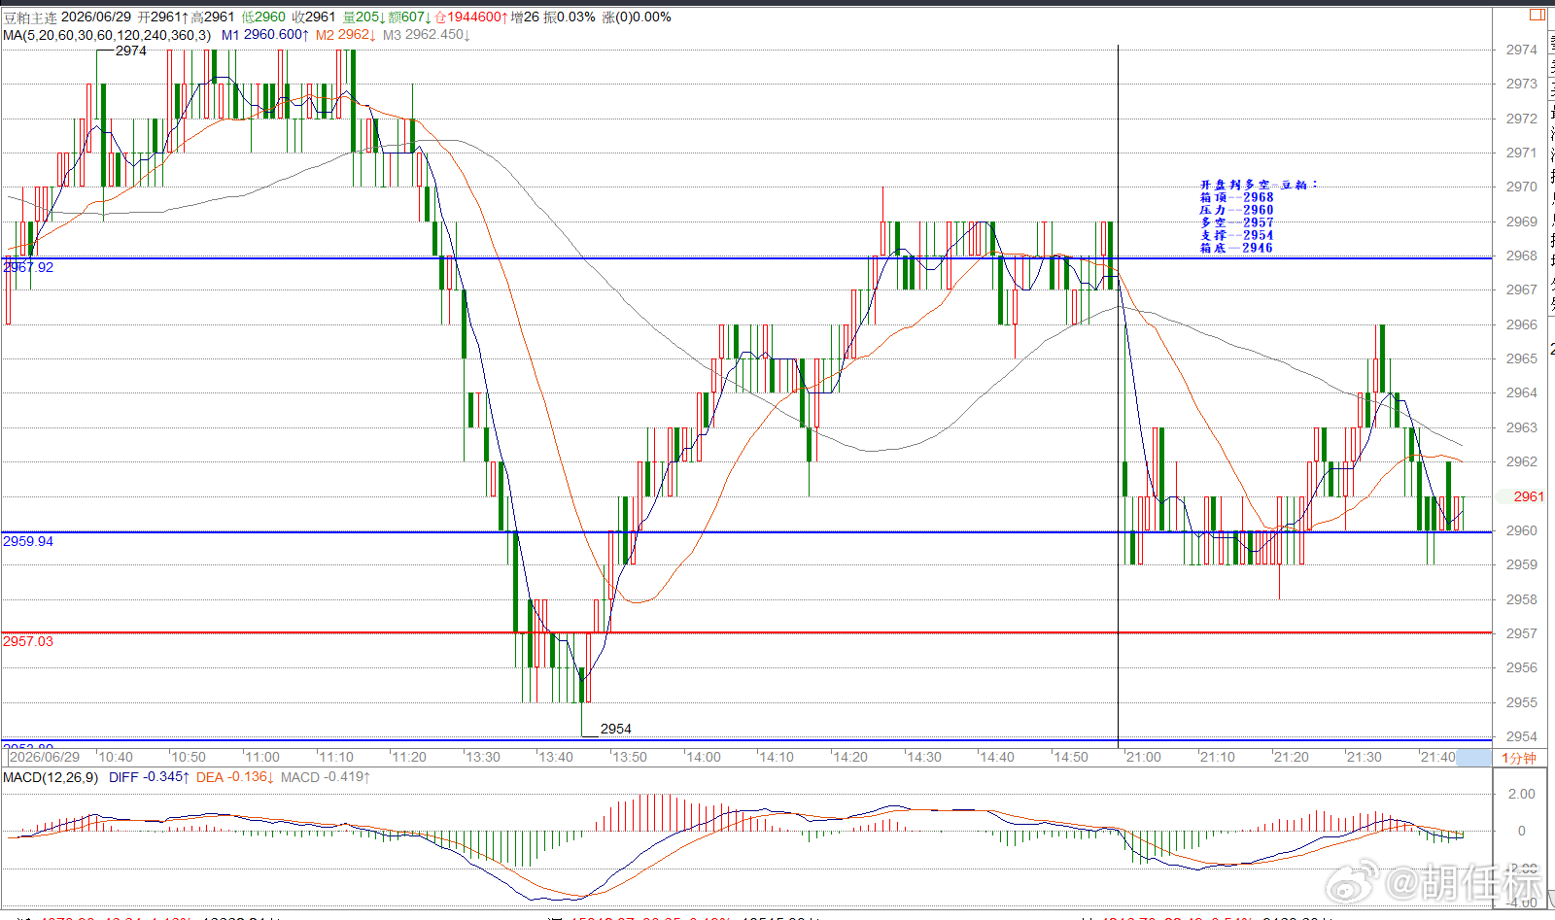
Task: Click the 支撑--2954 annotation line
Action: pyautogui.click(x=1236, y=235)
